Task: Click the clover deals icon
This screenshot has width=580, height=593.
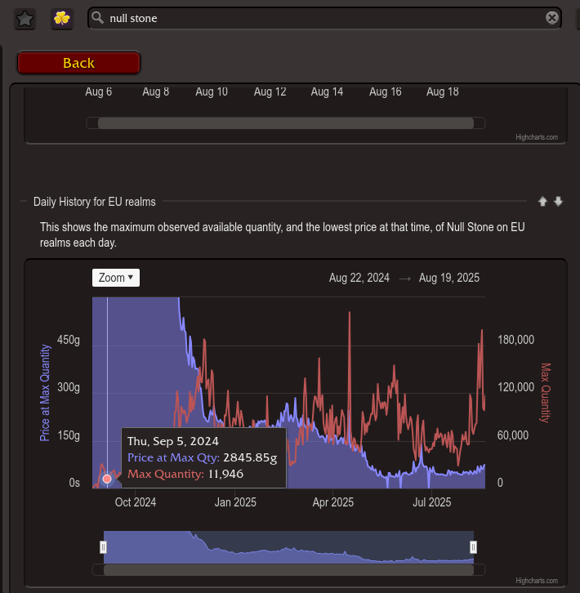Action: point(61,19)
